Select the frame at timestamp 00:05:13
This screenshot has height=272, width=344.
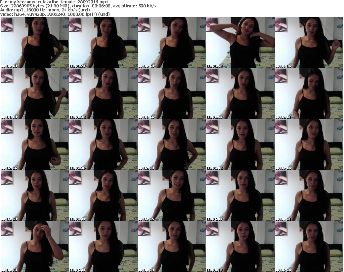241,247
